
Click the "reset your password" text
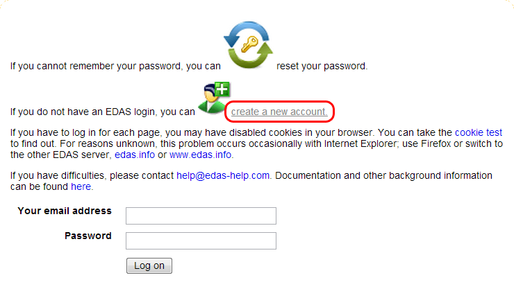(322, 67)
